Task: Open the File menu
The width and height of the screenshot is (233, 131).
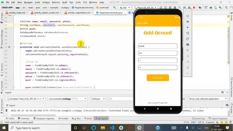Action: pyautogui.click(x=7, y=3)
